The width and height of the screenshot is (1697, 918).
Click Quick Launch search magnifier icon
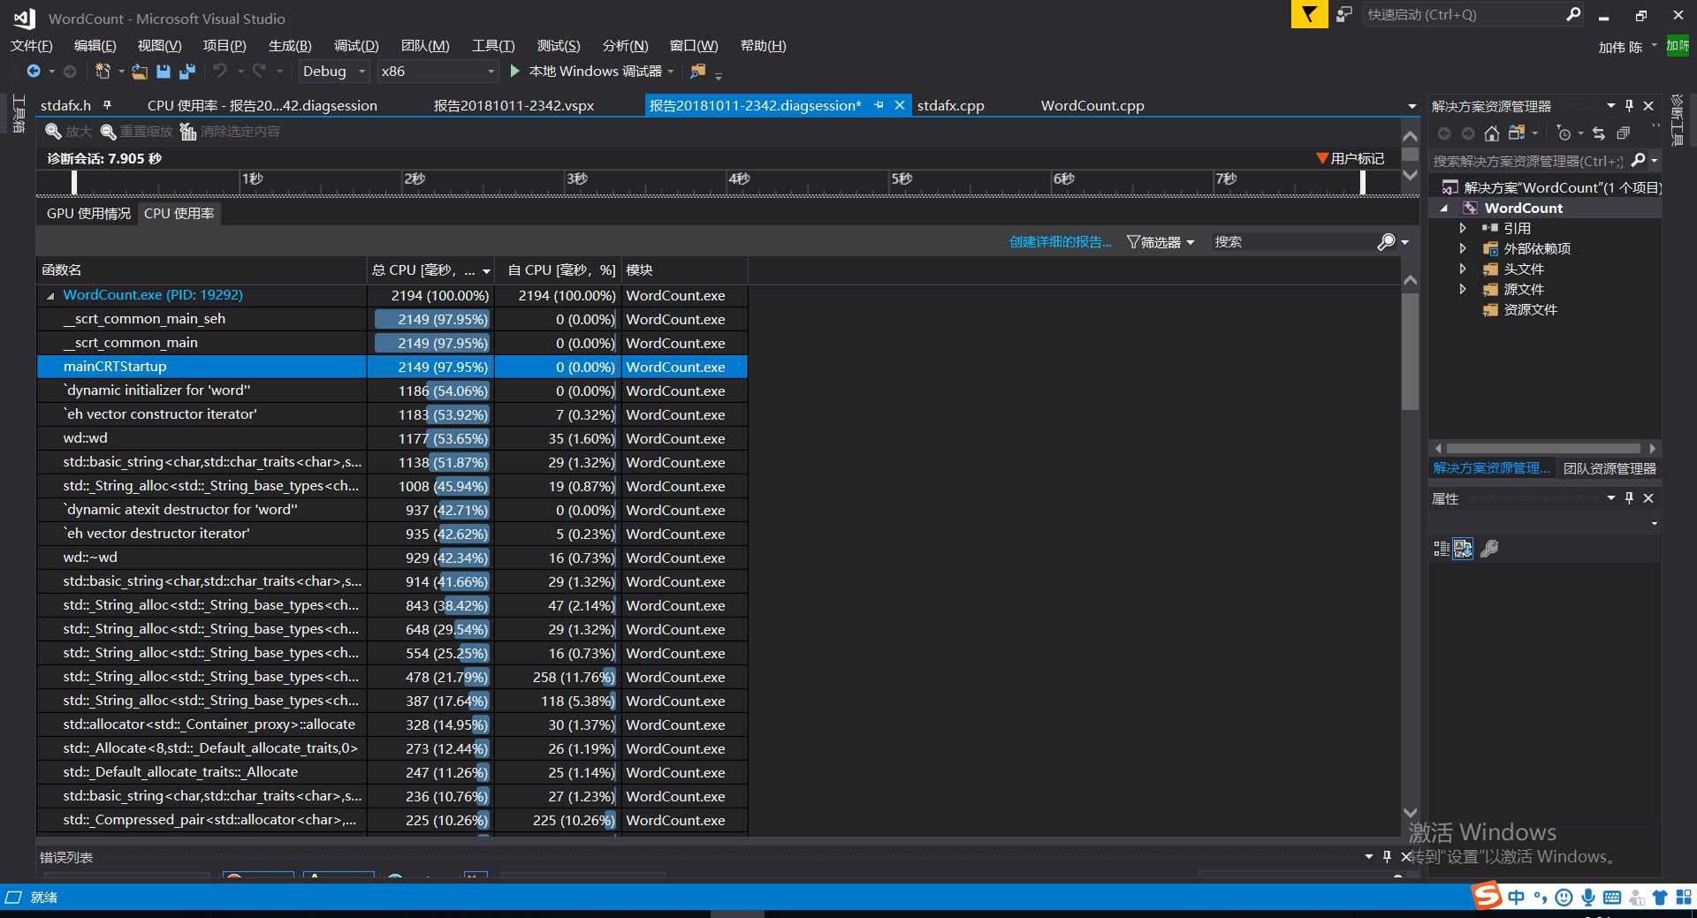pos(1573,14)
